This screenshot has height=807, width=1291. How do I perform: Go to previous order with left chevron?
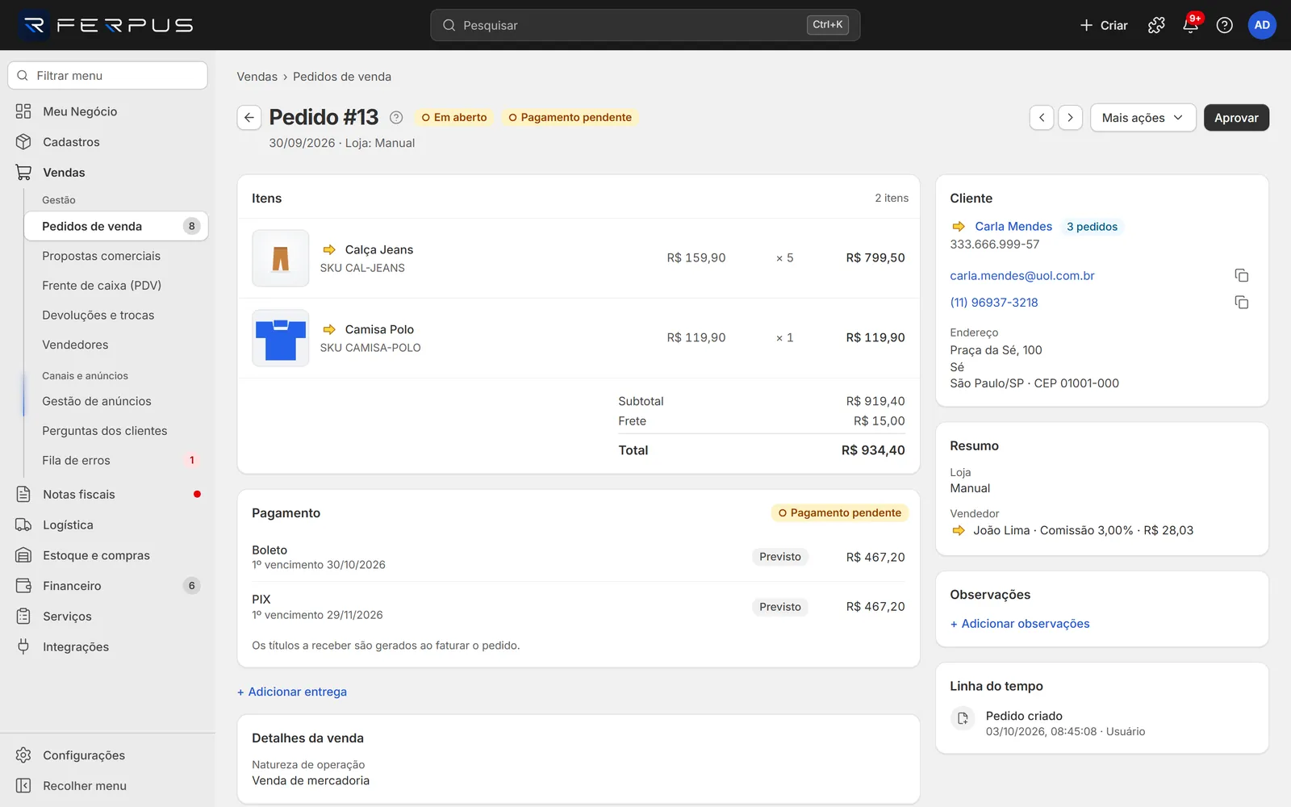[x=1042, y=118]
